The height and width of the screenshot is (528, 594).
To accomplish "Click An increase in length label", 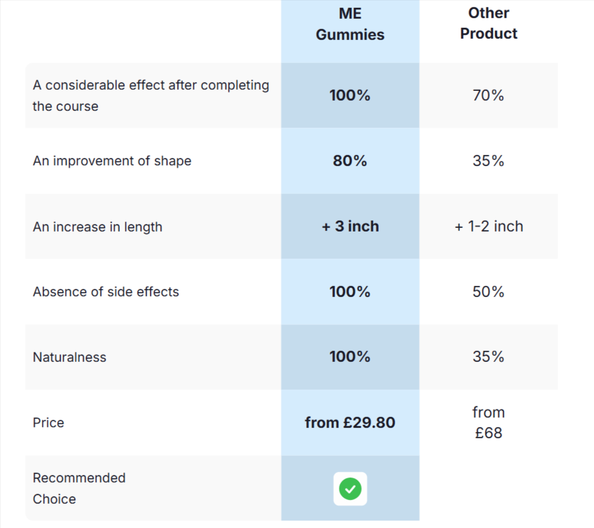I will 98,227.
